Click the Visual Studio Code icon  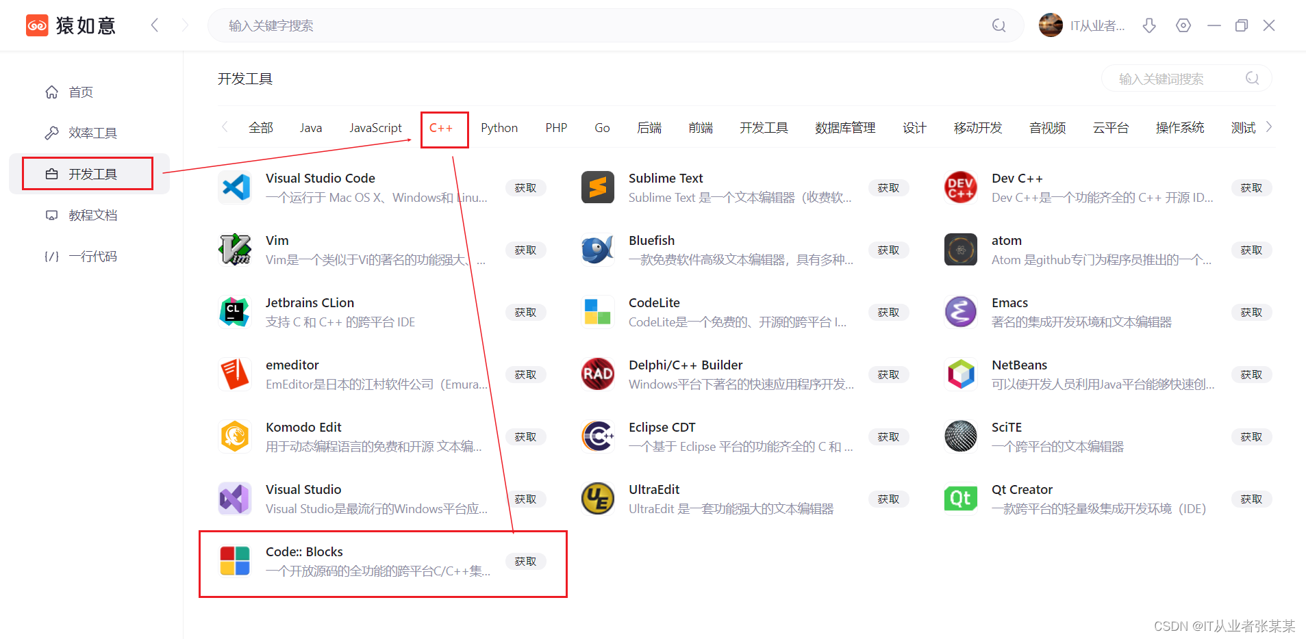tap(235, 187)
